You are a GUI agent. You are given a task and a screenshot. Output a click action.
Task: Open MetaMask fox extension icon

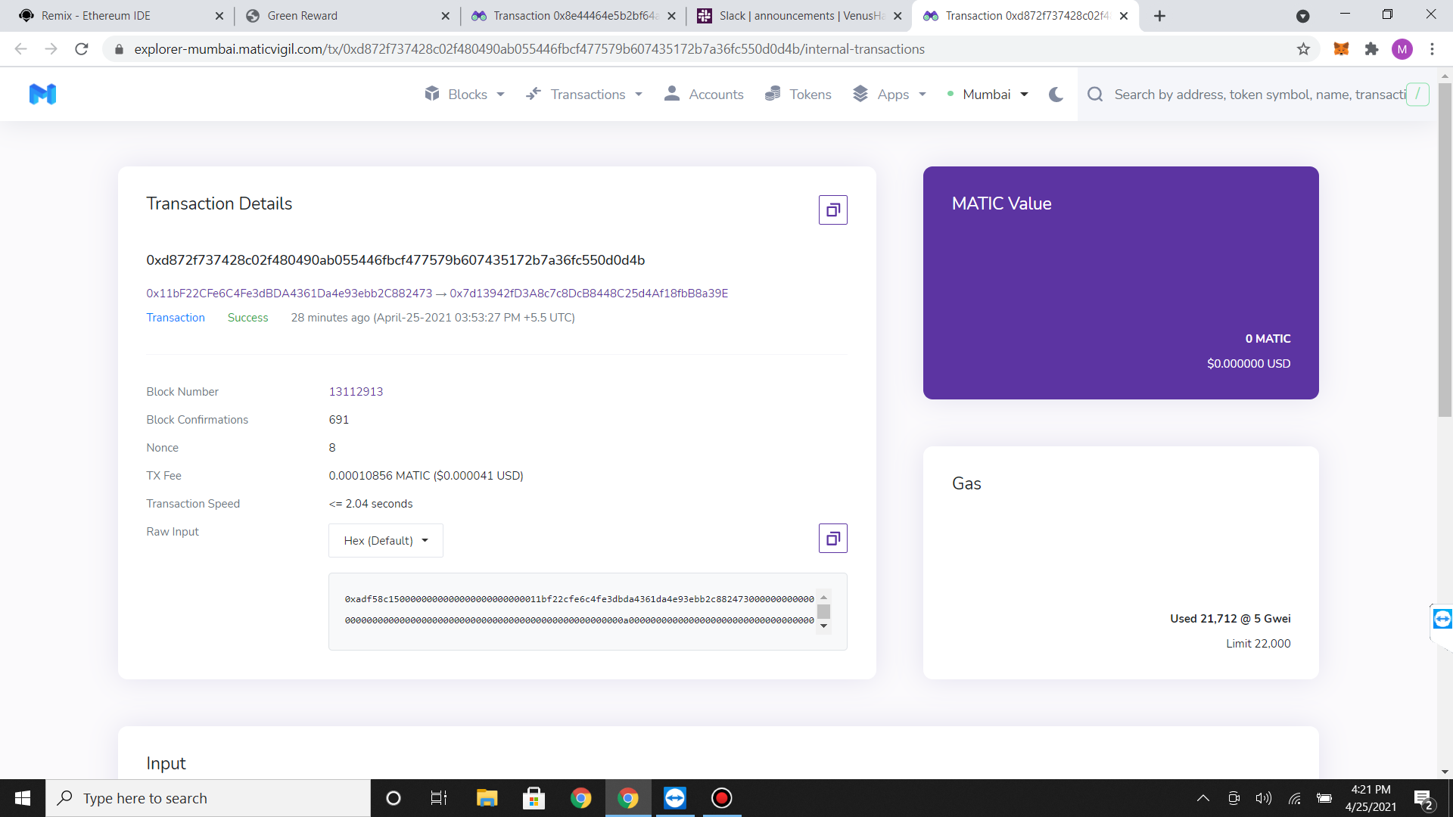pyautogui.click(x=1341, y=49)
